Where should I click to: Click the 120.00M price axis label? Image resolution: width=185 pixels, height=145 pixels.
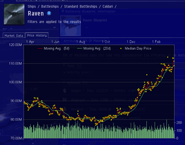click(15, 45)
